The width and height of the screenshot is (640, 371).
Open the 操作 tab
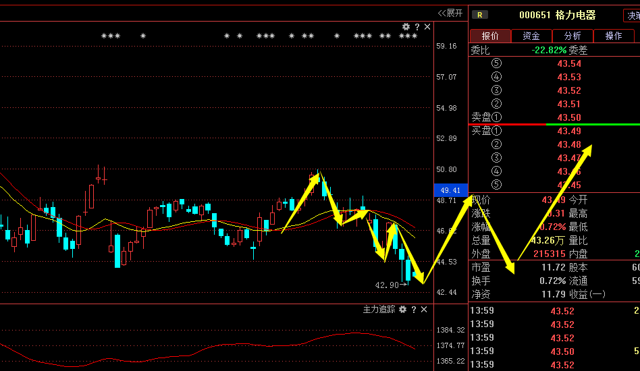614,36
